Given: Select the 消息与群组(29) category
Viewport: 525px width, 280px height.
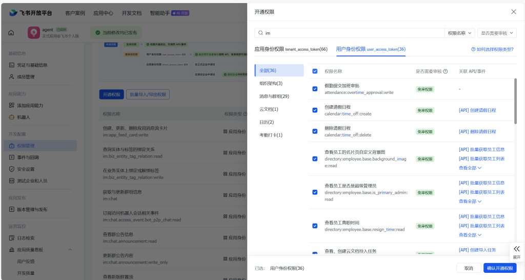Looking at the screenshot, I should (274, 96).
